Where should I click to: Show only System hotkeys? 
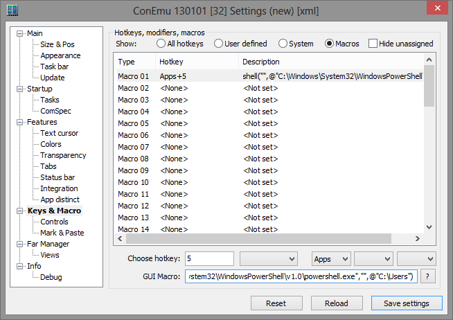click(282, 44)
